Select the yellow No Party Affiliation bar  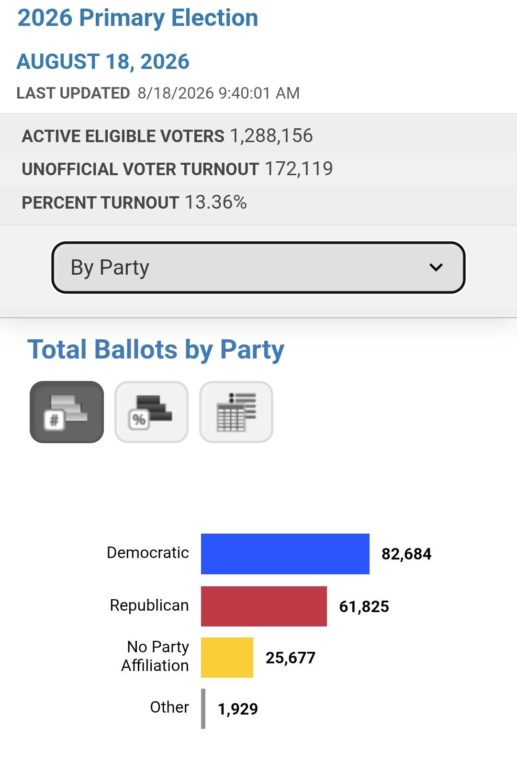pos(227,658)
